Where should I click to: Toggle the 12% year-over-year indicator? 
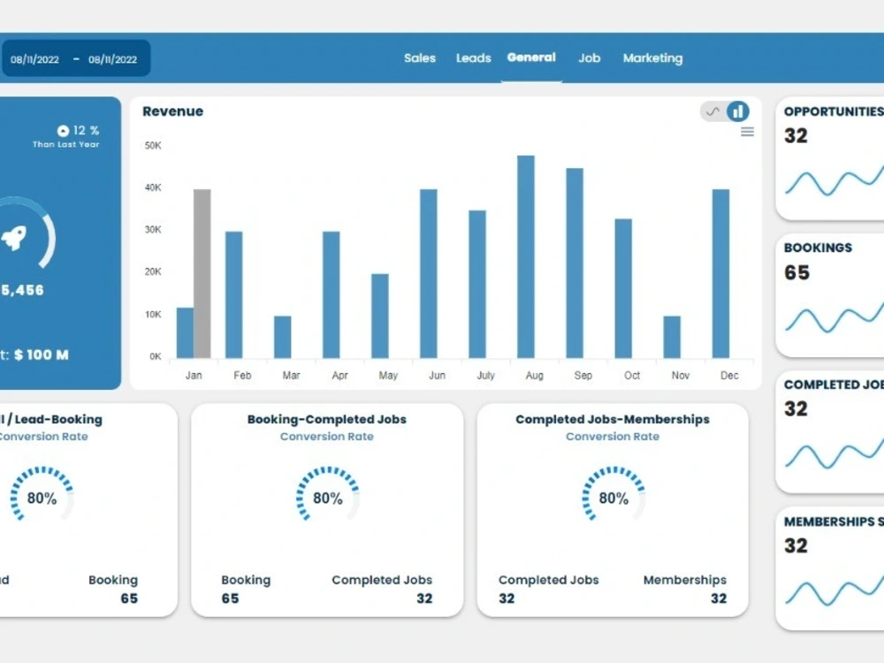tap(78, 129)
